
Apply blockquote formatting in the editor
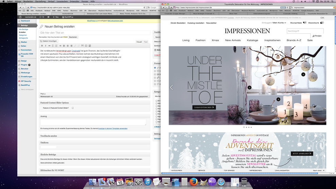[60, 46]
